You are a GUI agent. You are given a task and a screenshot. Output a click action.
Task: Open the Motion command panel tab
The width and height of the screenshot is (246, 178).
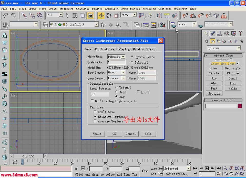tap(227, 33)
